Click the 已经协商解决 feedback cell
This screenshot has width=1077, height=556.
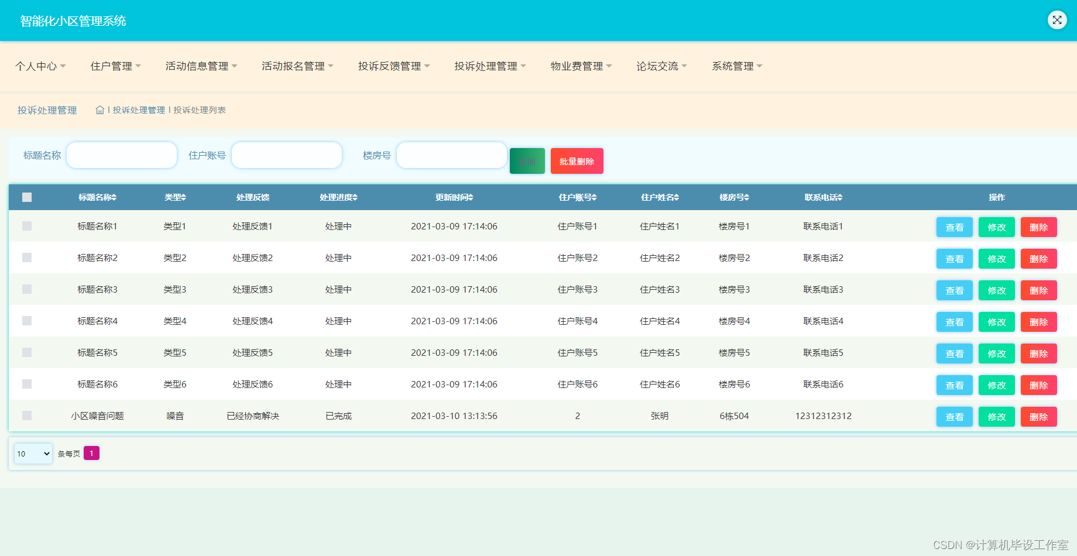[x=253, y=416]
